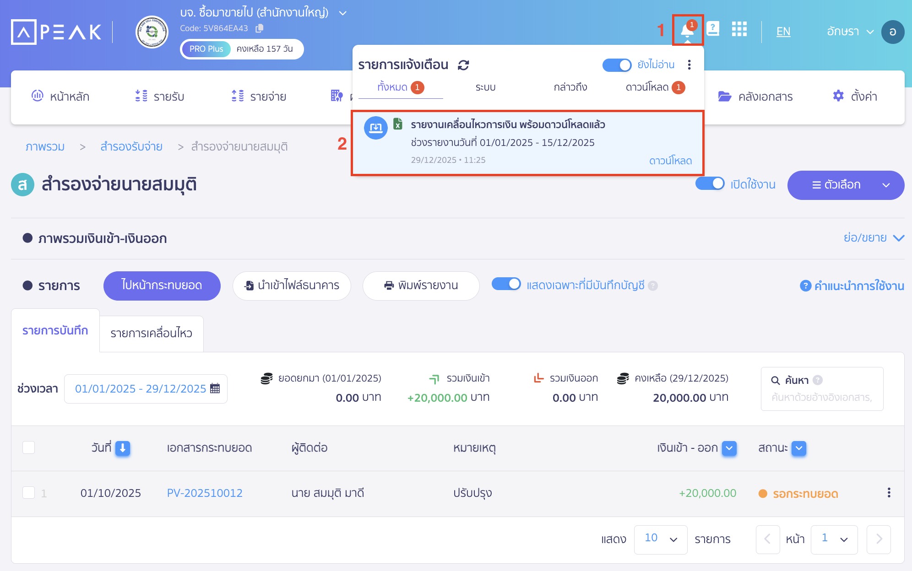Open the apps grid icon
The height and width of the screenshot is (571, 912).
pyautogui.click(x=739, y=29)
